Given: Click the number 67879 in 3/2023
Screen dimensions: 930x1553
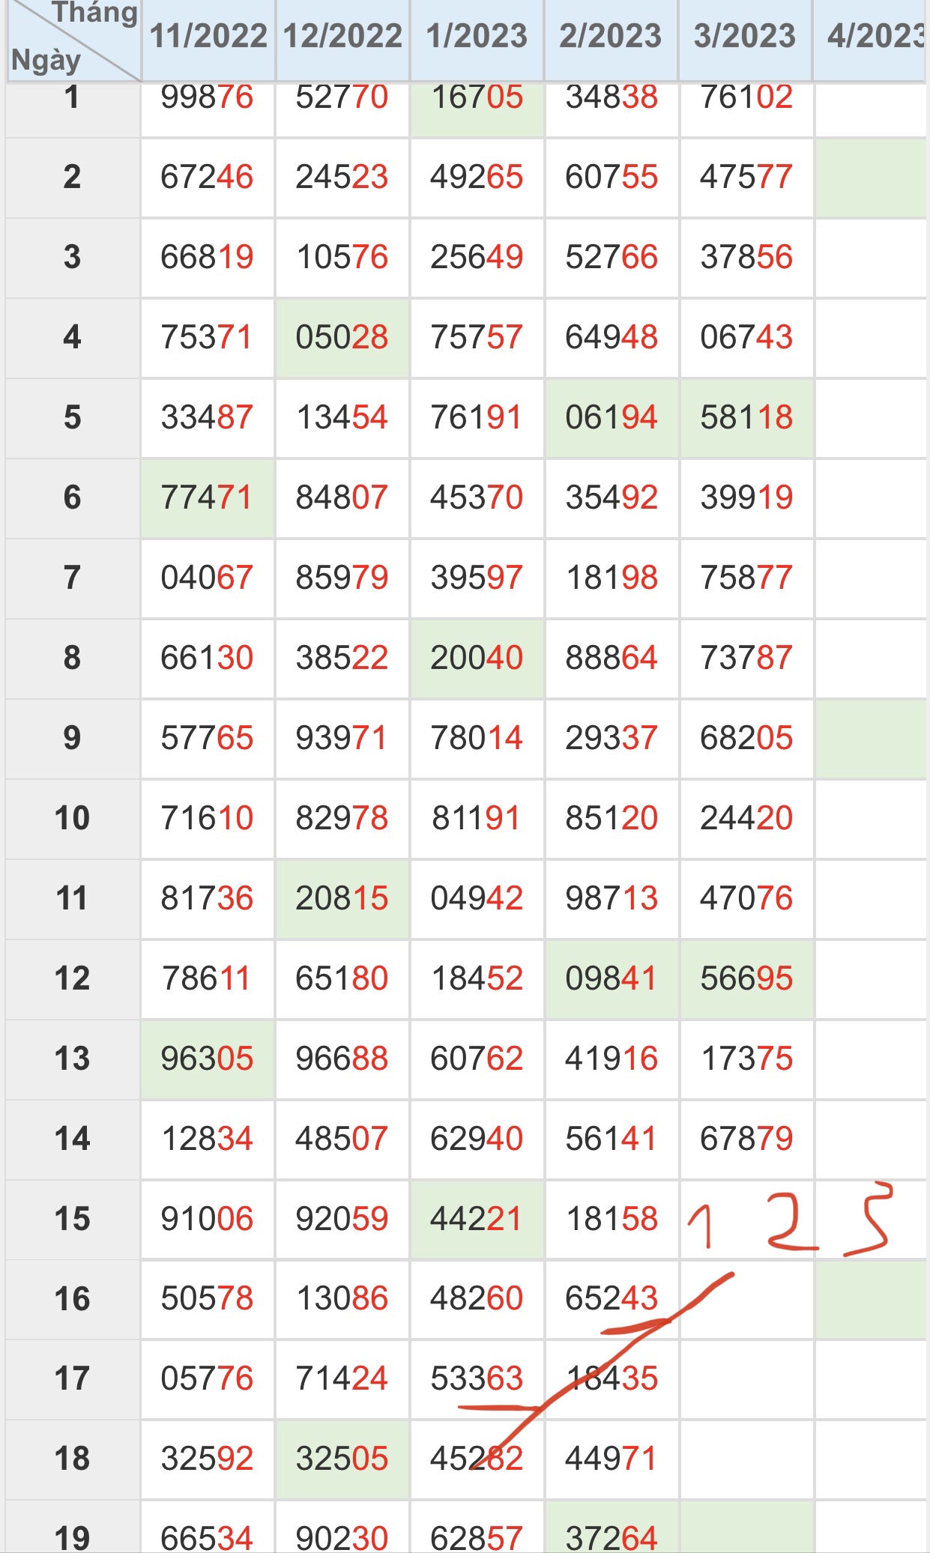Looking at the screenshot, I should [746, 1139].
